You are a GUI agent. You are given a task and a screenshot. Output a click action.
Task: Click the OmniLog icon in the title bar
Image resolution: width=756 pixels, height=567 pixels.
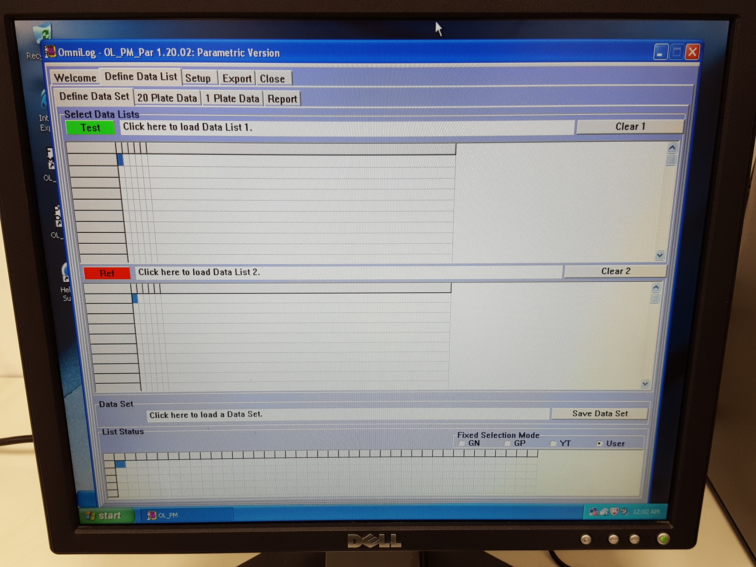(x=50, y=52)
